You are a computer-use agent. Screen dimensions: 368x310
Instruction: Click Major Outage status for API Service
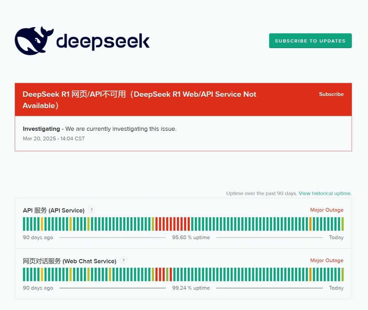click(x=327, y=210)
